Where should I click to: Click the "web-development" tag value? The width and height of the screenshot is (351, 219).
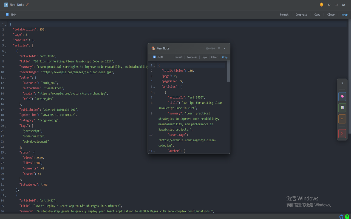[x=36, y=142]
